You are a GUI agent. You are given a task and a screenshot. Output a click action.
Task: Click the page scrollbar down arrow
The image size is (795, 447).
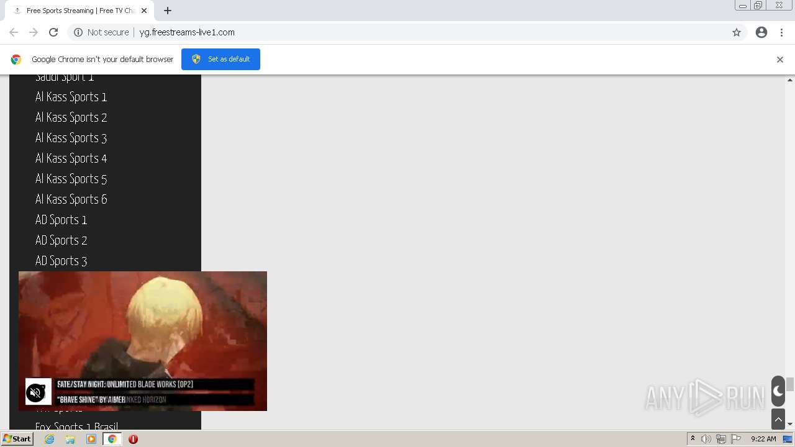[790, 425]
